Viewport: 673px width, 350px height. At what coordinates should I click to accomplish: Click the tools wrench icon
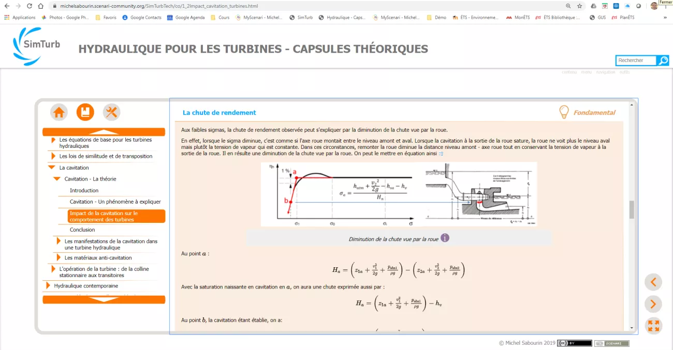point(111,112)
